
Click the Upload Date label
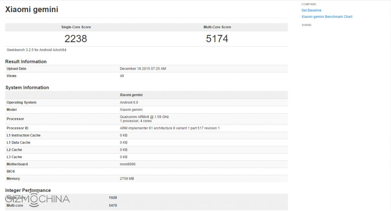pyautogui.click(x=16, y=69)
